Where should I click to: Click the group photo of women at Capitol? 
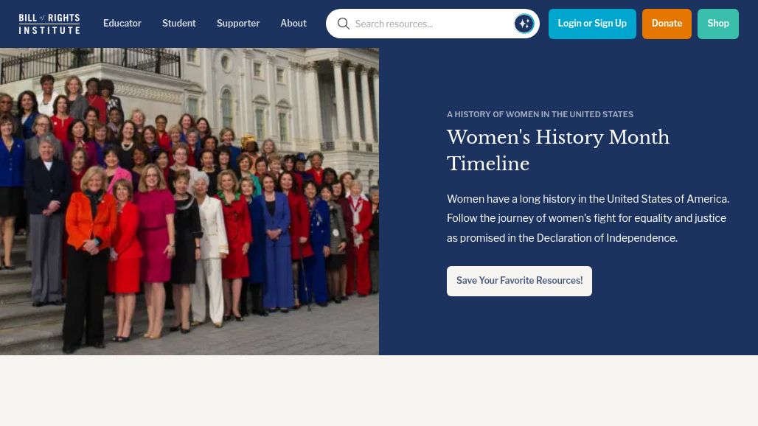[x=189, y=201]
